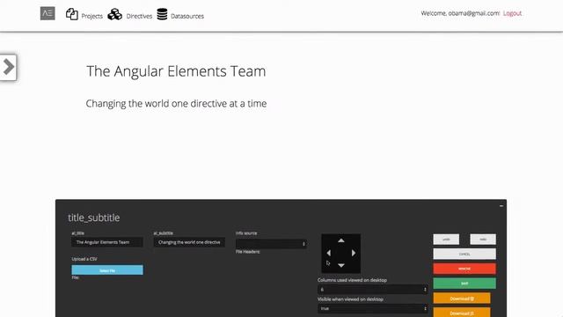Click 'Changing the world one directive at a time'
Screen dimensions: 563x317
tap(176, 104)
